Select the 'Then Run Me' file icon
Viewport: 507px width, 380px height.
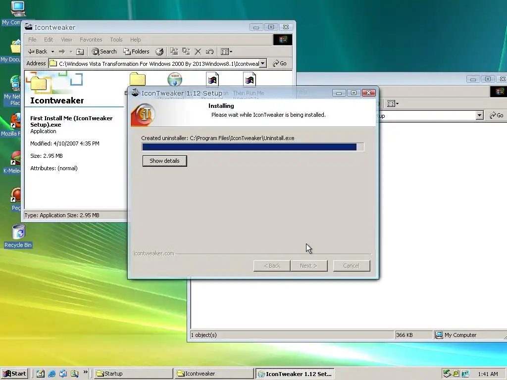[250, 80]
